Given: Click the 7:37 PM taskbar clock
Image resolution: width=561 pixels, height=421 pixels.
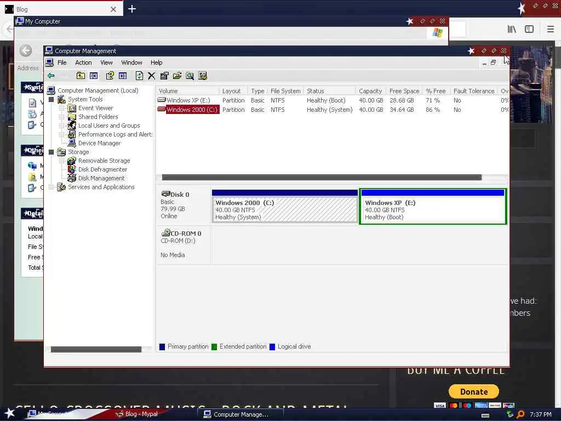Looking at the screenshot, I should click(541, 414).
